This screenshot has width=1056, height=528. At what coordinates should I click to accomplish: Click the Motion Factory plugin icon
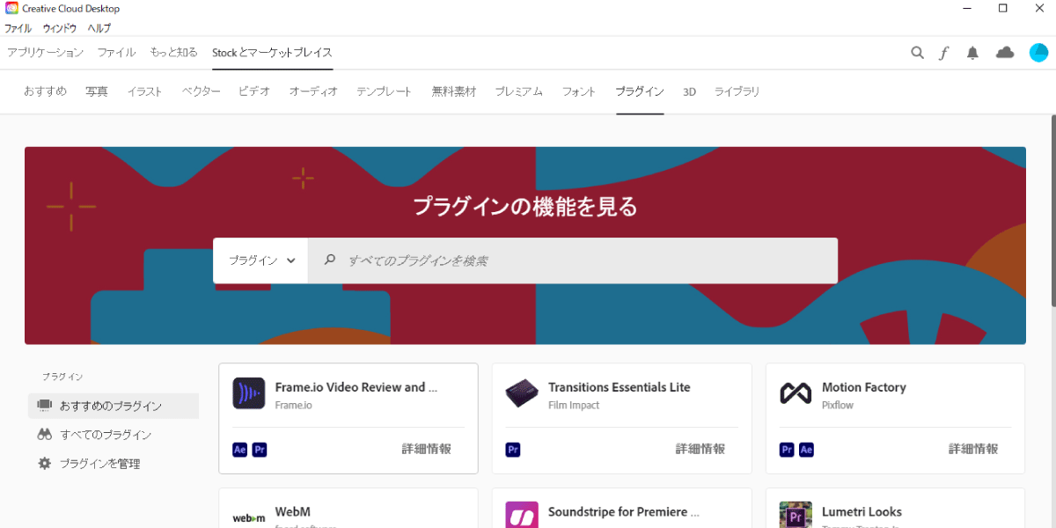click(796, 393)
